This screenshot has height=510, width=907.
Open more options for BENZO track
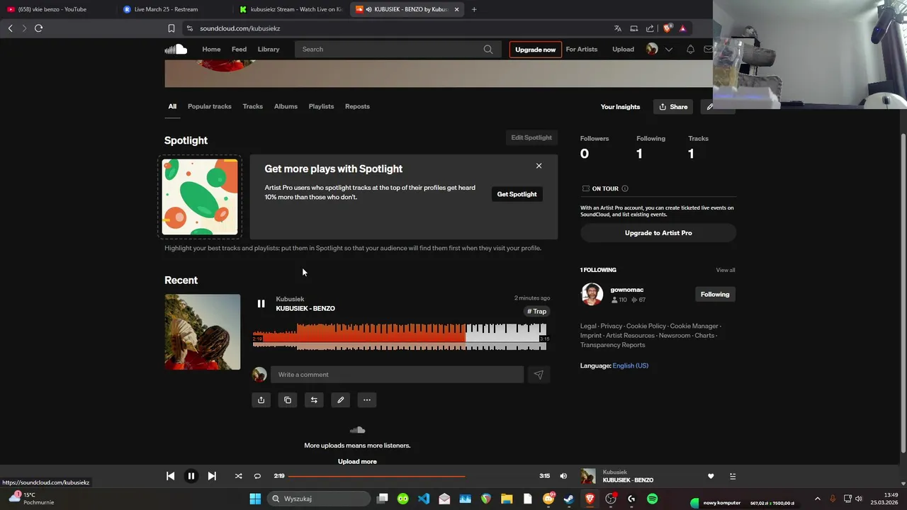pyautogui.click(x=367, y=400)
